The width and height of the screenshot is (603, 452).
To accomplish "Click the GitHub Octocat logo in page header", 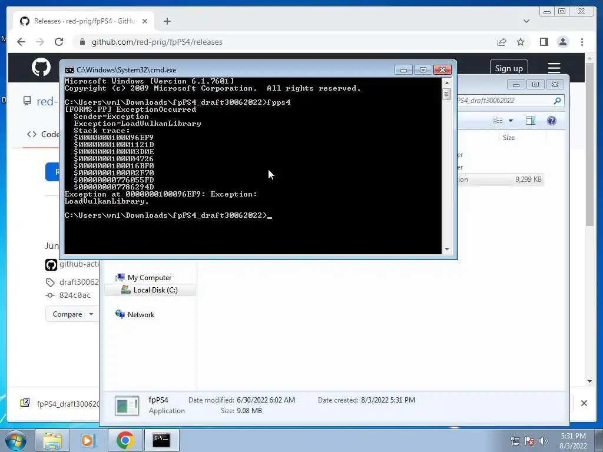I will [x=41, y=68].
